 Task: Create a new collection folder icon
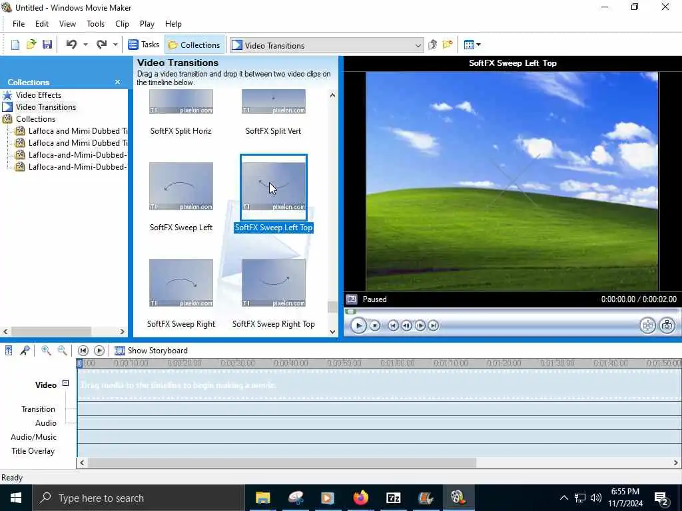(448, 45)
